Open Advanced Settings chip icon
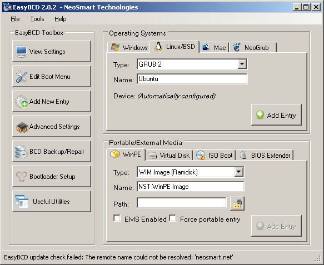 point(22,127)
